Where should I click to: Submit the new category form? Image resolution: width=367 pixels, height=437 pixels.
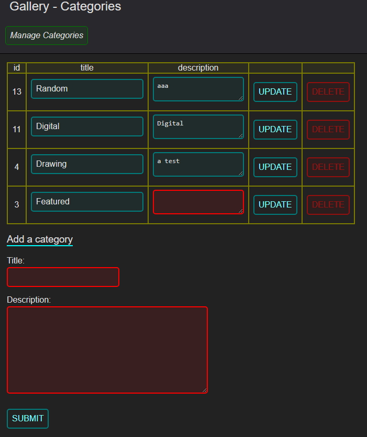pos(28,419)
